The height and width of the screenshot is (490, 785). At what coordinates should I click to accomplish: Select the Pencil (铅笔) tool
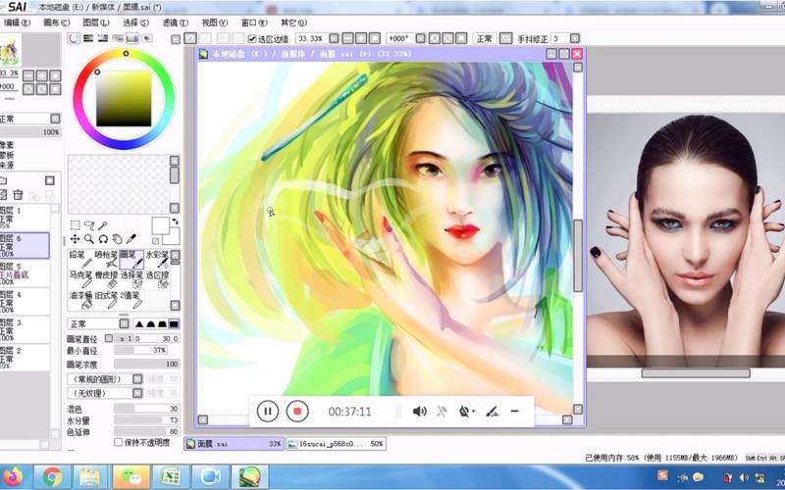(x=80, y=259)
